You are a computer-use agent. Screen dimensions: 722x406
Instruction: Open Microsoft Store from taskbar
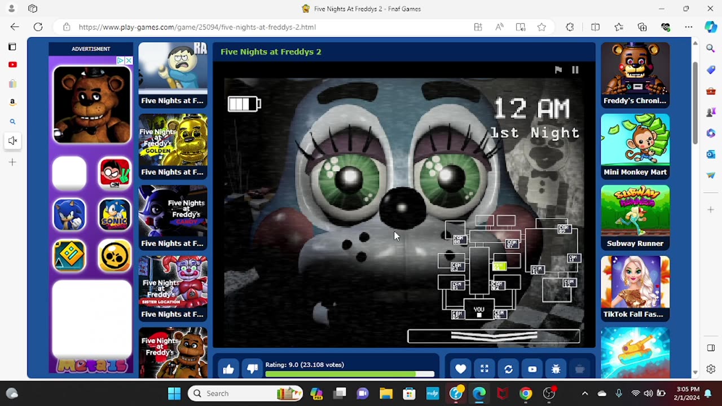tap(409, 393)
